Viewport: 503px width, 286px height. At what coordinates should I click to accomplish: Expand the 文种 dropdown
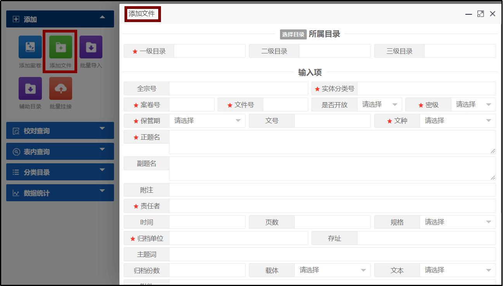pos(458,121)
